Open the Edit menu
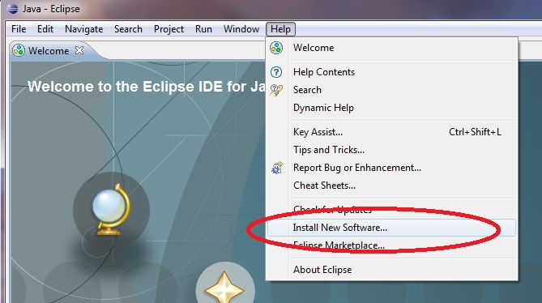The height and width of the screenshot is (303, 542). pos(45,29)
